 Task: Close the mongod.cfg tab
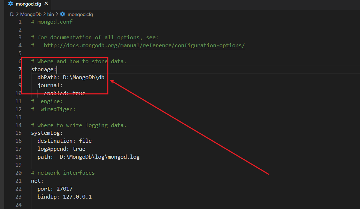[46, 3]
